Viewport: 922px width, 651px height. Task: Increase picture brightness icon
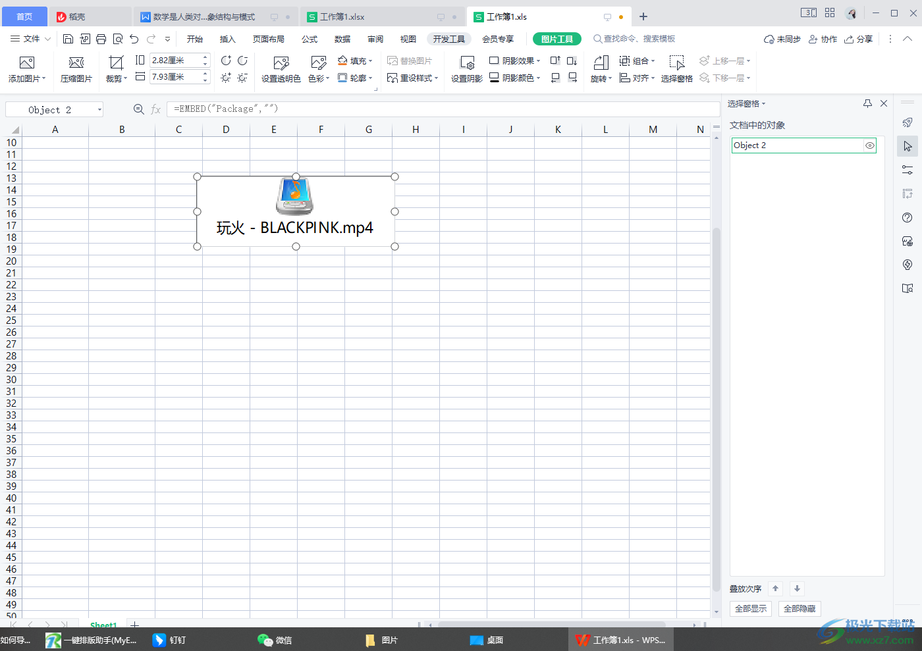(x=226, y=78)
